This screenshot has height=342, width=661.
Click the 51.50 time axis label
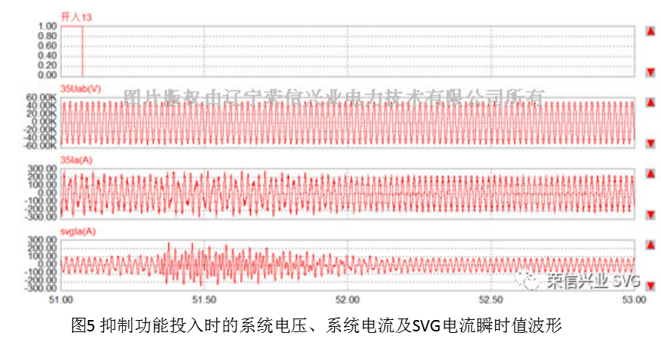click(204, 300)
